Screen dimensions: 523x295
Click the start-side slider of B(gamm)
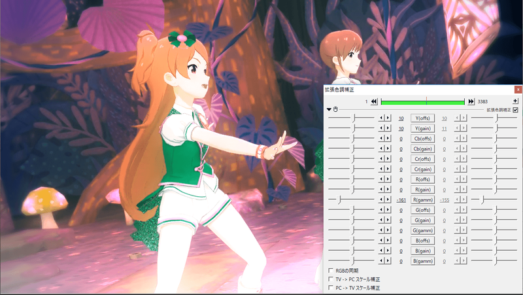tap(351, 260)
